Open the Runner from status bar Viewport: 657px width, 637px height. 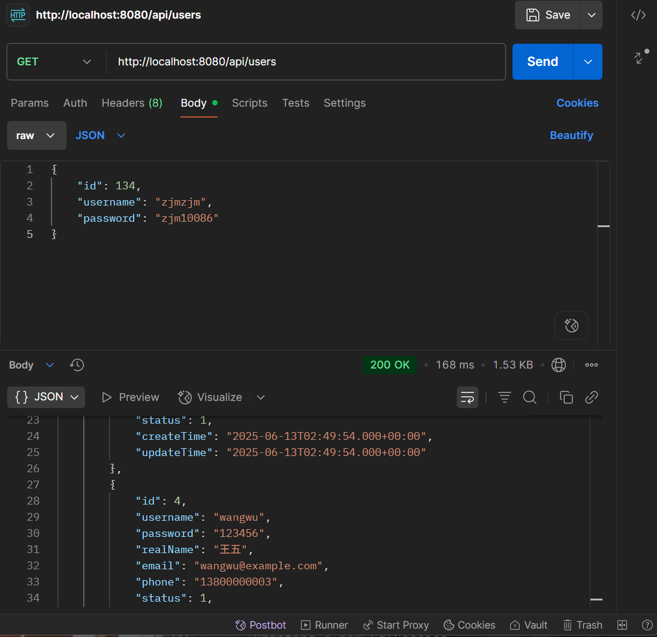click(x=324, y=625)
